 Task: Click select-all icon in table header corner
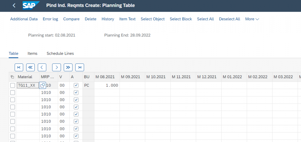(12, 77)
